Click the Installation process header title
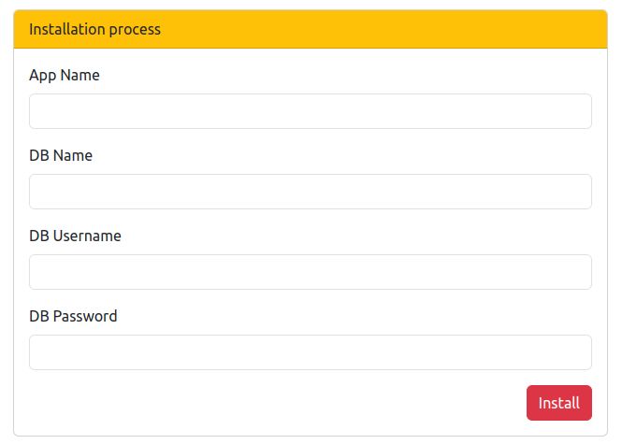Image resolution: width=622 pixels, height=444 pixels. 94,29
